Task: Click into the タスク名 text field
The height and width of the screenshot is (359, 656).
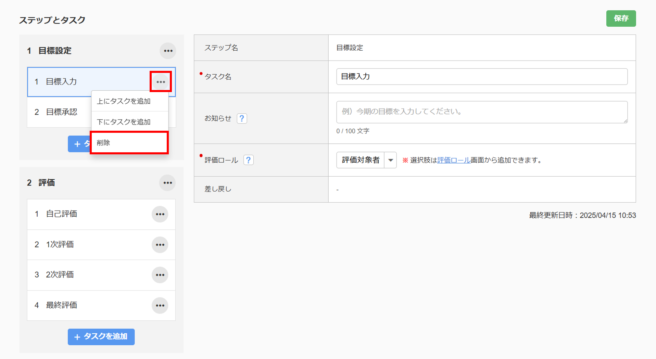Action: (x=481, y=77)
